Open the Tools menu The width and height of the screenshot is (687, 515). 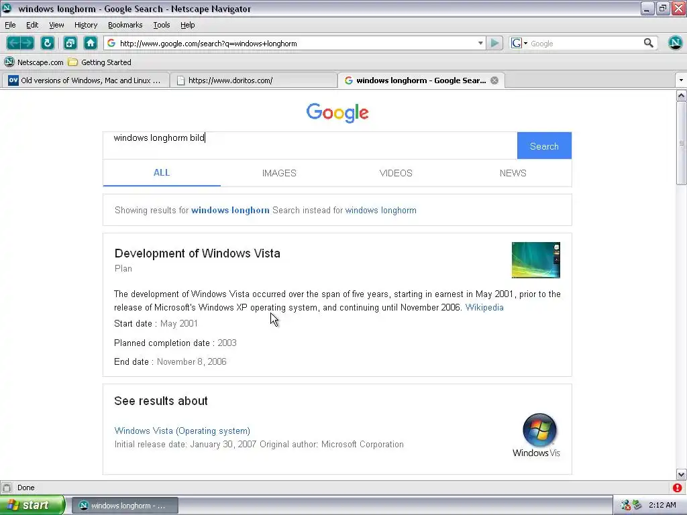click(161, 25)
